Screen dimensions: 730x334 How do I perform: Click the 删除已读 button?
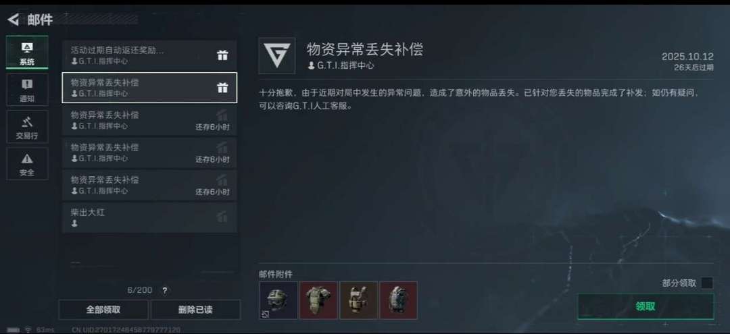[195, 310]
